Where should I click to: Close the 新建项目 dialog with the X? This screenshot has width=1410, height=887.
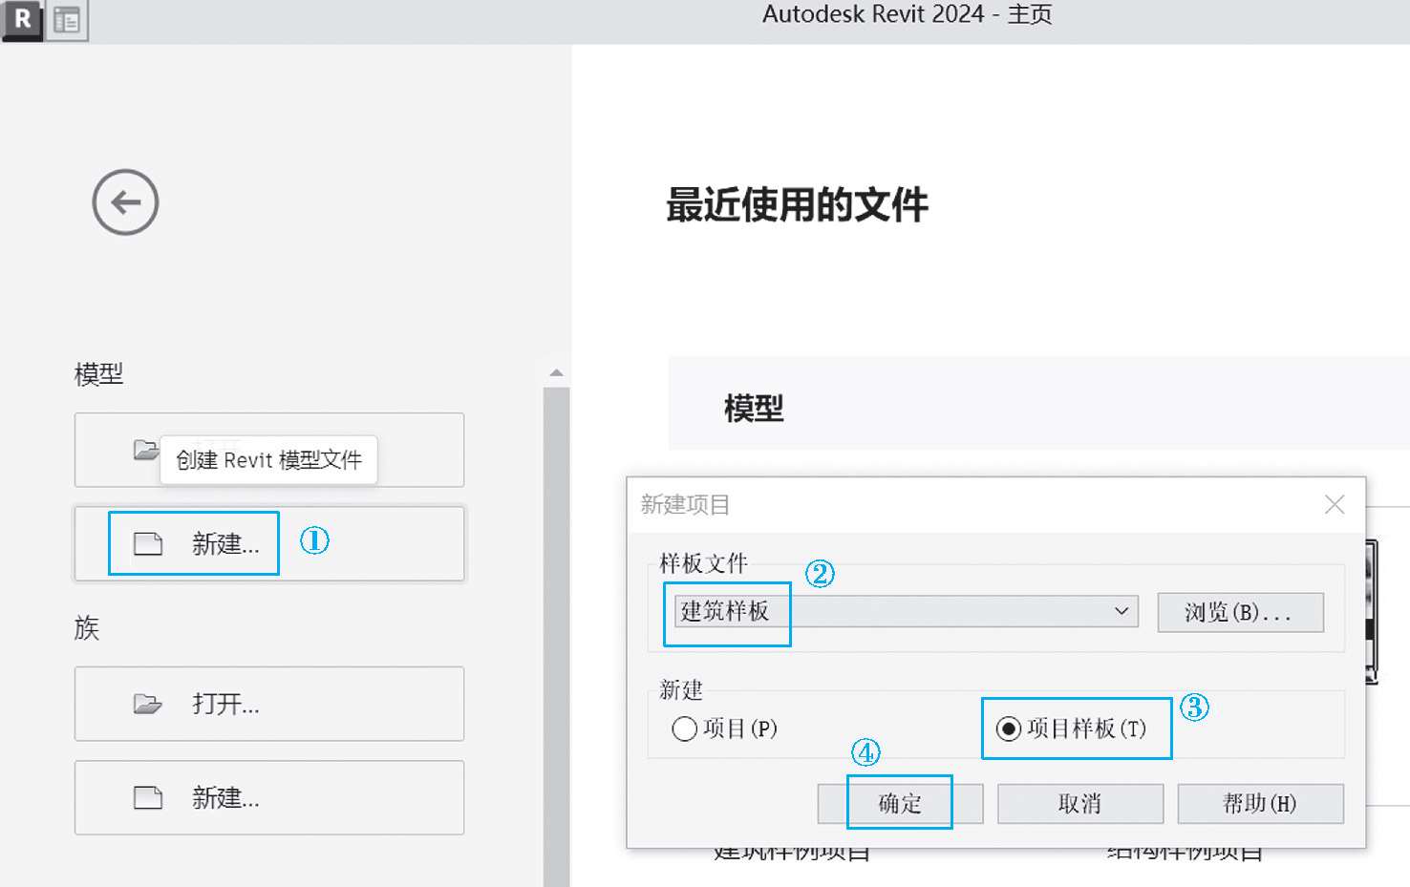(x=1335, y=504)
